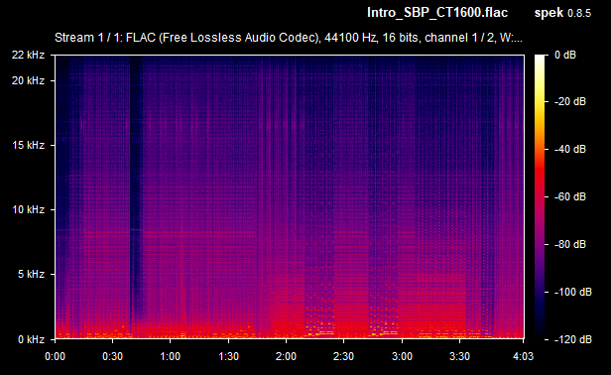Click the 10 kHz frequency axis label

(28, 209)
